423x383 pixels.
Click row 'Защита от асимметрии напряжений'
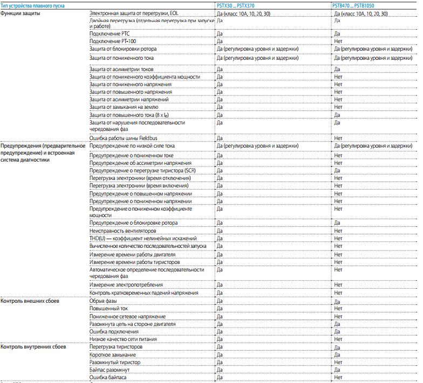[x=129, y=99]
